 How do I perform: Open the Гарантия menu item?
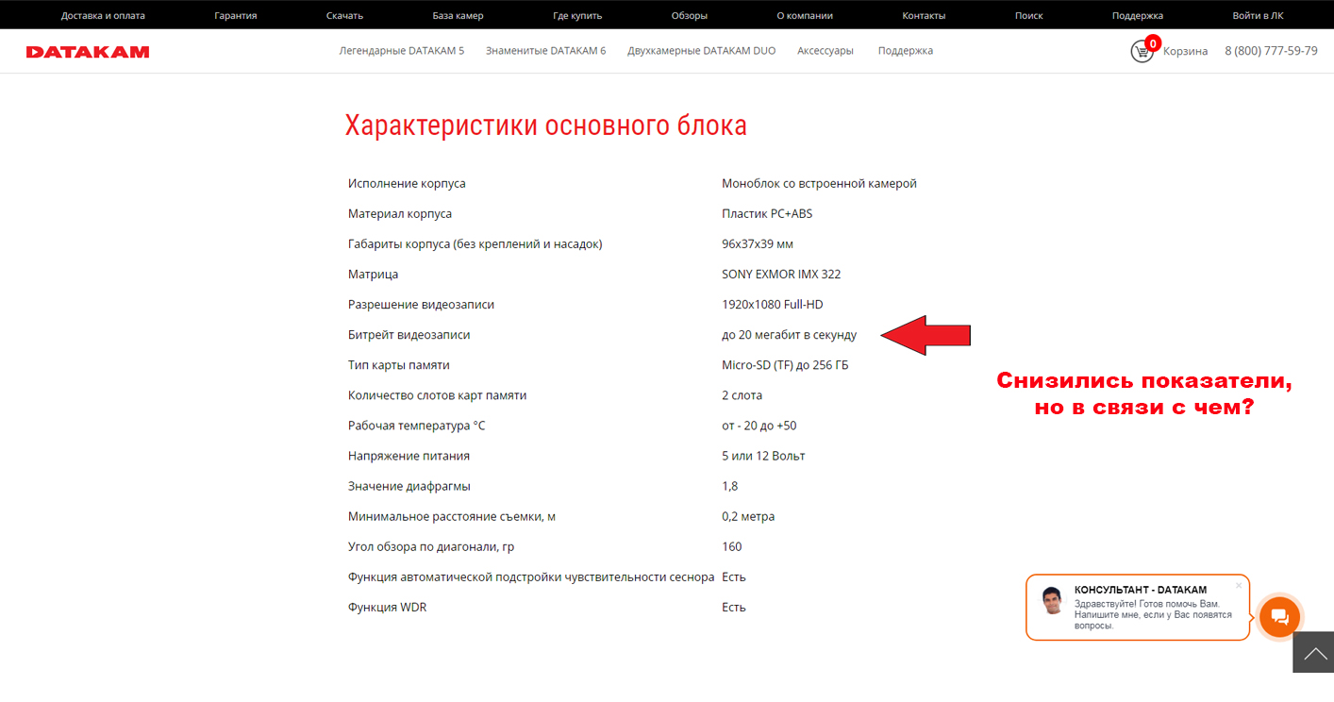pos(235,16)
